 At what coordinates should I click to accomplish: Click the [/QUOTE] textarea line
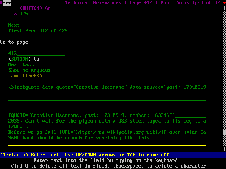pos(107,126)
